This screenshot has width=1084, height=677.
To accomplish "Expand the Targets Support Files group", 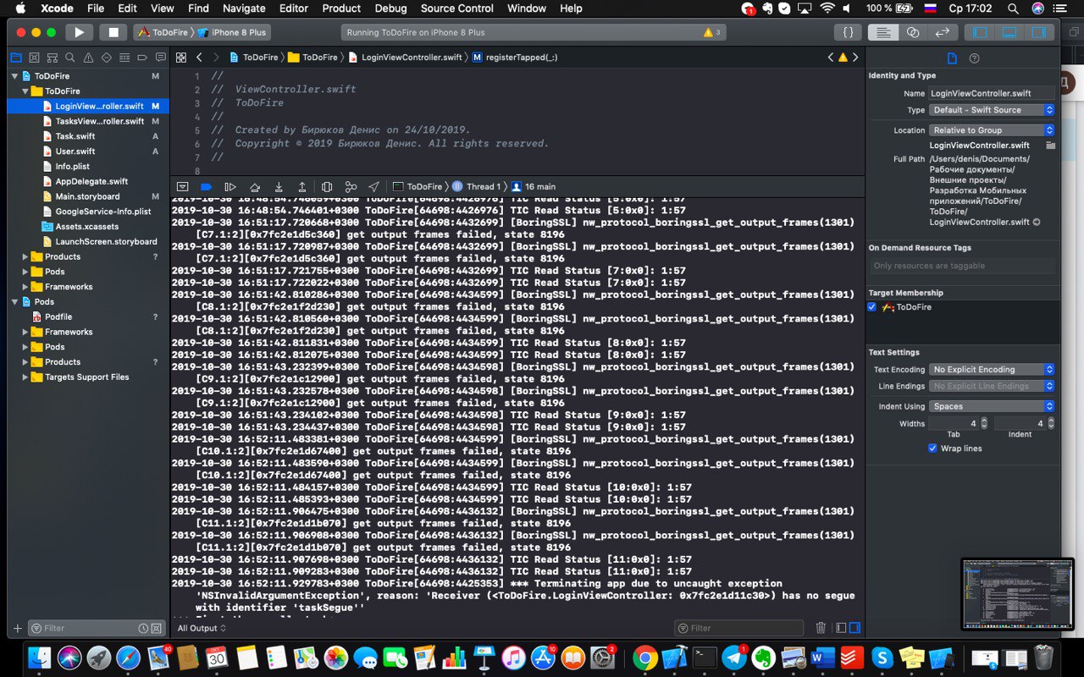I will (25, 377).
